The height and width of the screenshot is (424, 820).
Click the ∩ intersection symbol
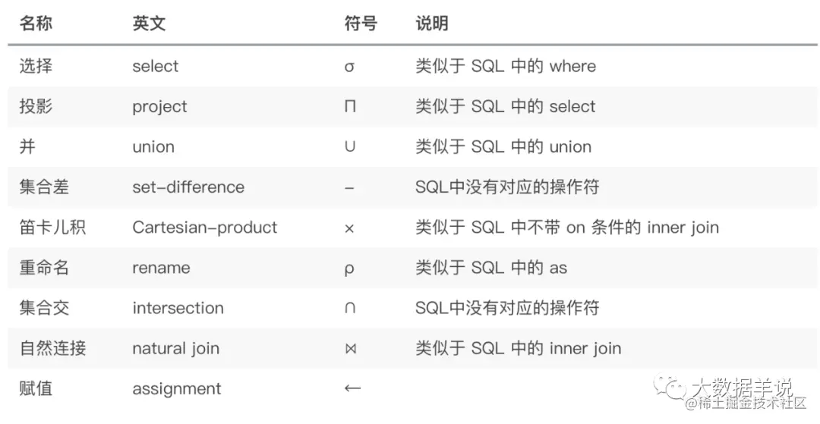point(350,308)
